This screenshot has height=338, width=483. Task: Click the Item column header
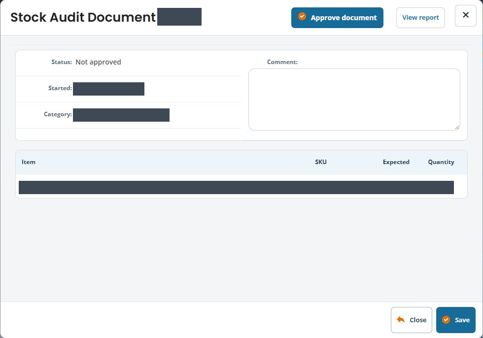pyautogui.click(x=29, y=162)
